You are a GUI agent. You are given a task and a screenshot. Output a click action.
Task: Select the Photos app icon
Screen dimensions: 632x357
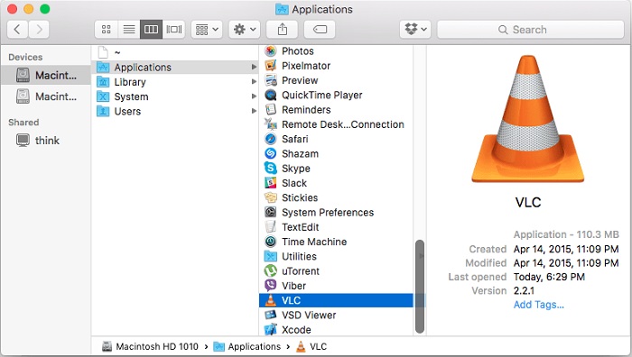pos(271,51)
